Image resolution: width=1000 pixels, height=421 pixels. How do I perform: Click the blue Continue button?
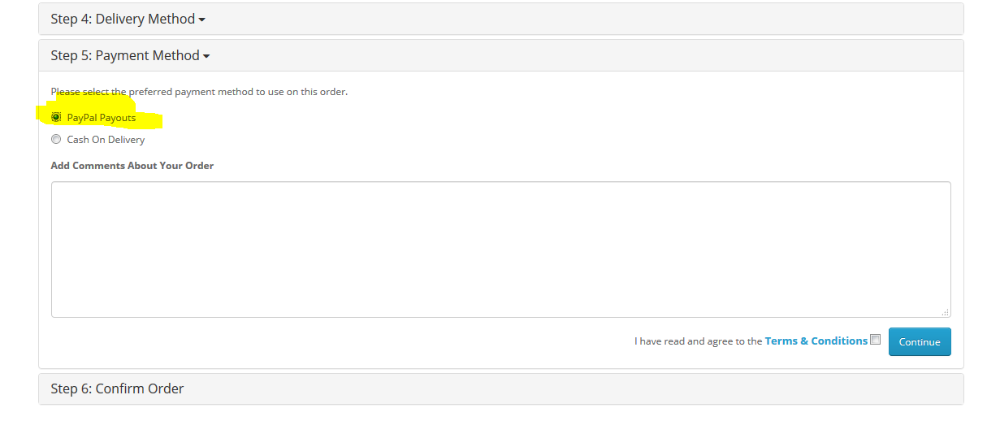point(920,341)
